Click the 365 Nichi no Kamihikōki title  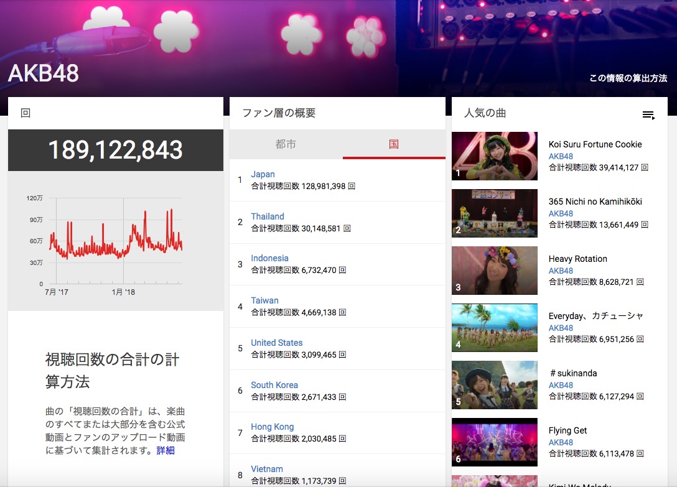point(595,202)
